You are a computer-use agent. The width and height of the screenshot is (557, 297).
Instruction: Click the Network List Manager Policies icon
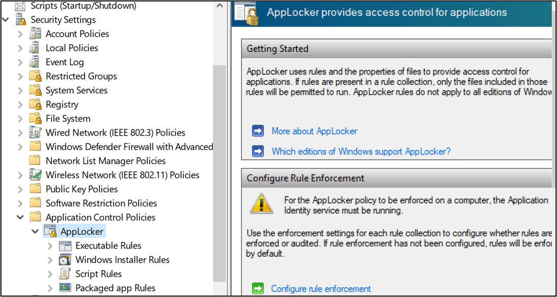36,161
